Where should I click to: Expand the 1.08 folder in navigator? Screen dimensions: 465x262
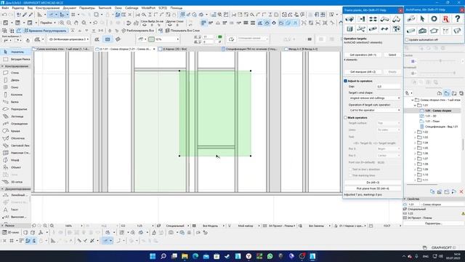[x=415, y=164]
